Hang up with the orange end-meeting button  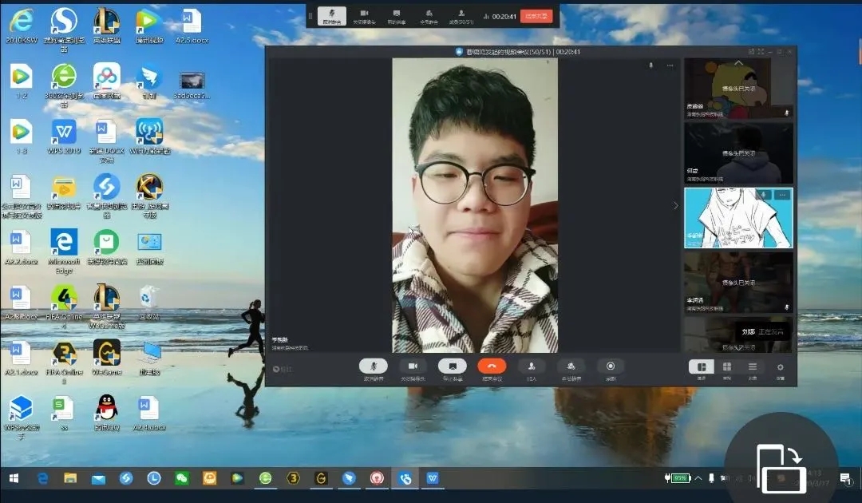coord(492,366)
